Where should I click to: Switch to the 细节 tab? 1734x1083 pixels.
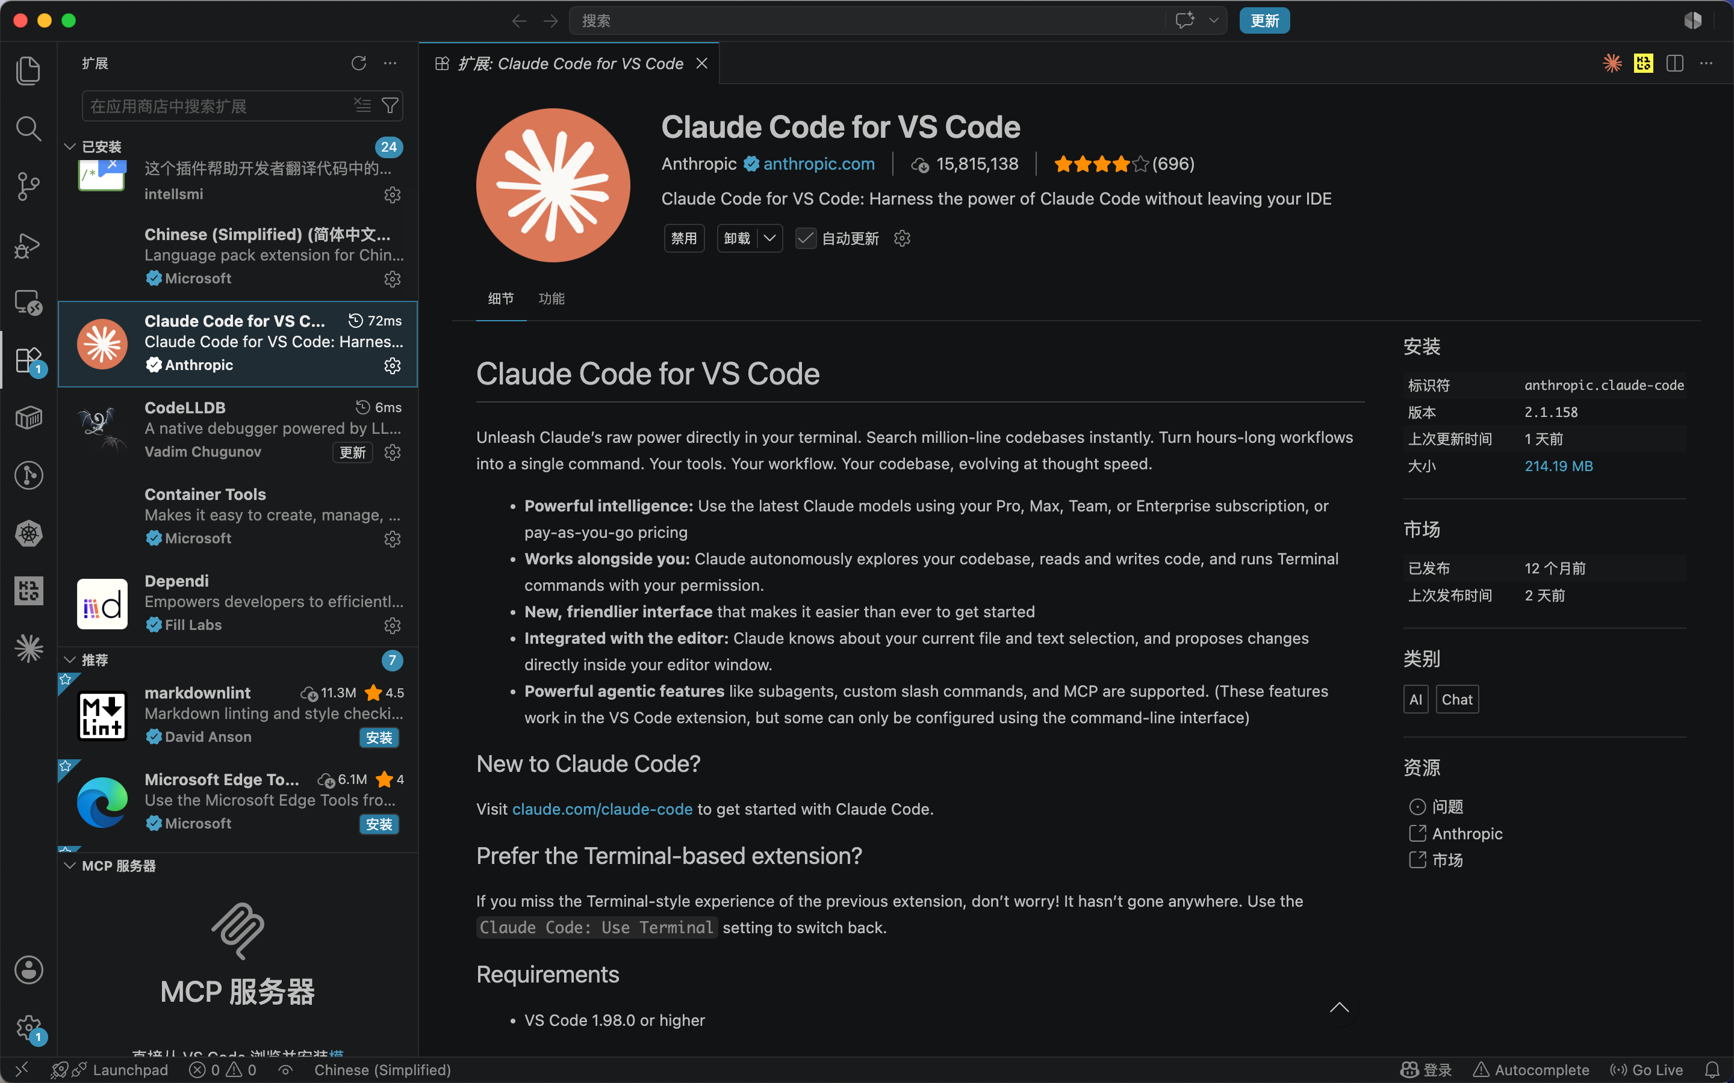tap(501, 298)
